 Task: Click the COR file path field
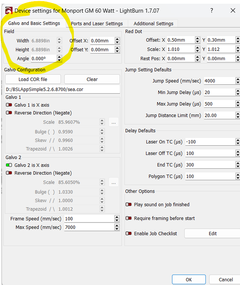[x=62, y=90]
